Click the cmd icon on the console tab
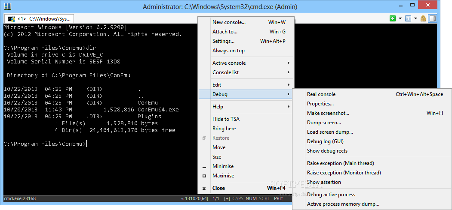The width and height of the screenshot is (452, 210). pos(11,19)
